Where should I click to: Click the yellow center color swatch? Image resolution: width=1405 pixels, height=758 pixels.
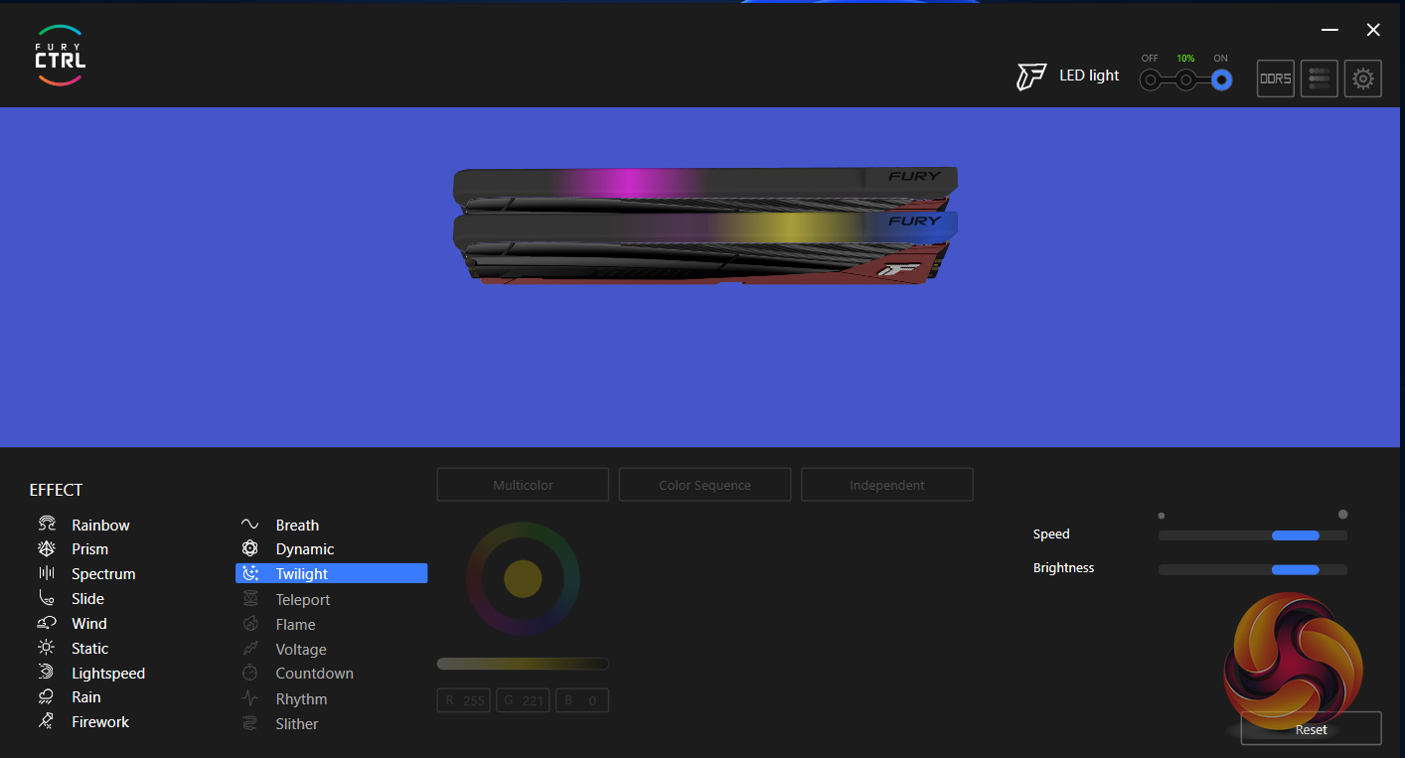(523, 578)
